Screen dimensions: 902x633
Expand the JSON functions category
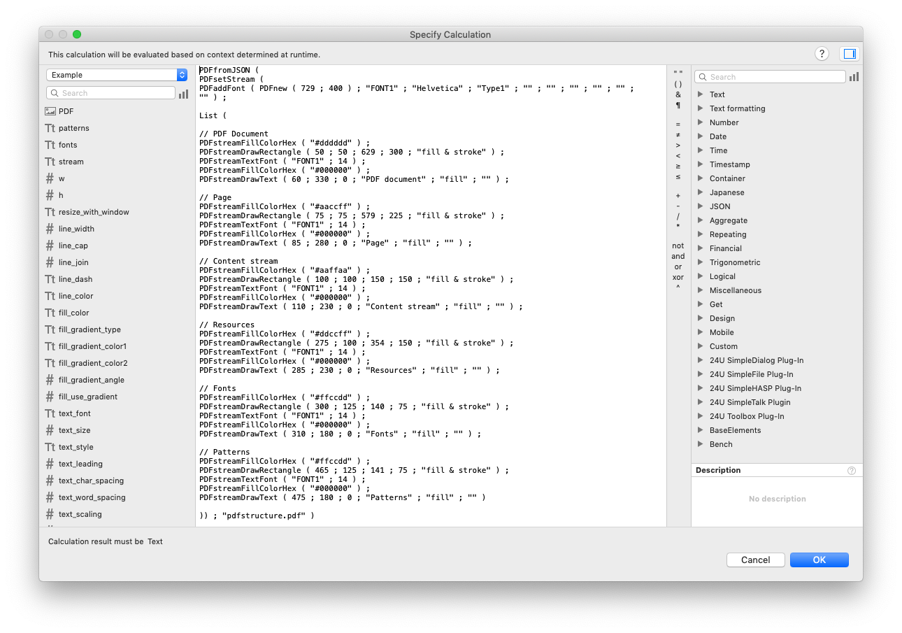pyautogui.click(x=701, y=206)
